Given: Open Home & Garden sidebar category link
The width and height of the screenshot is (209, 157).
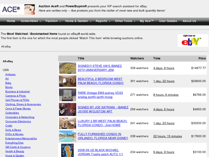Looking at the screenshot, I should 15,156.
